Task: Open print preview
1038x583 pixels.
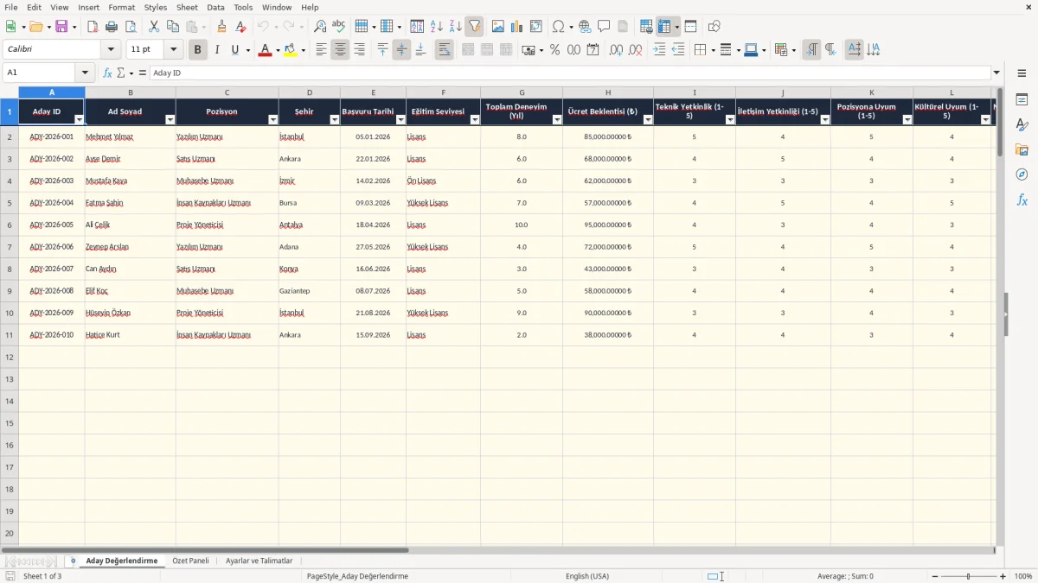Action: [x=131, y=27]
